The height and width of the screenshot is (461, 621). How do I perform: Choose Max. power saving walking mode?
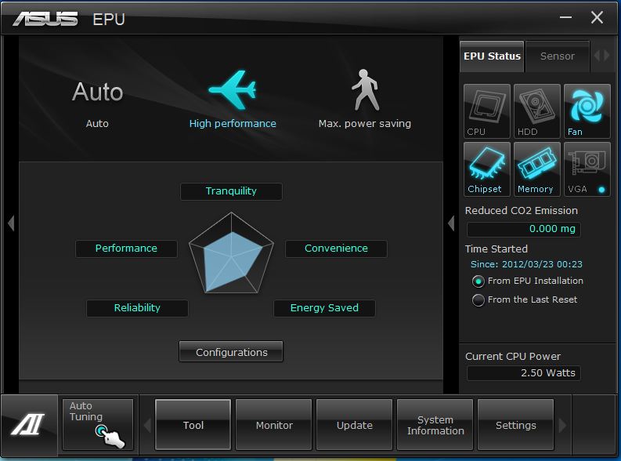[x=365, y=99]
